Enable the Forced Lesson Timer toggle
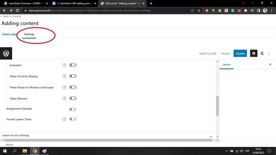 tap(73, 119)
